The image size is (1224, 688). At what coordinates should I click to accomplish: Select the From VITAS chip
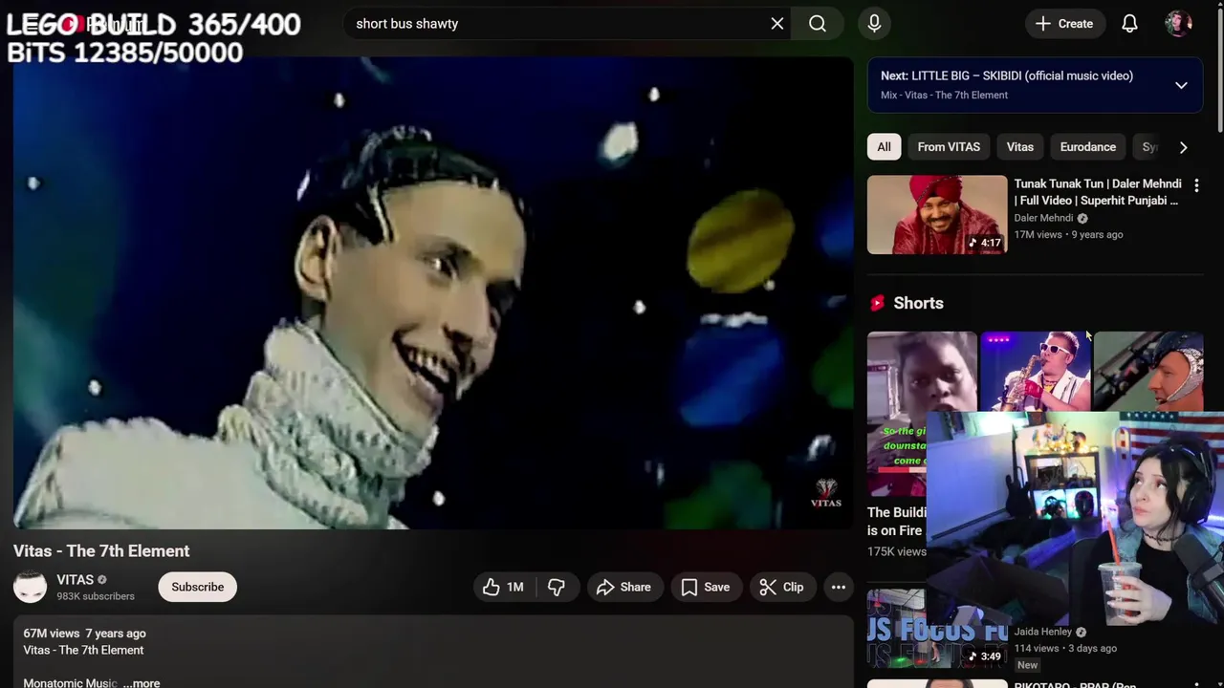[949, 147]
